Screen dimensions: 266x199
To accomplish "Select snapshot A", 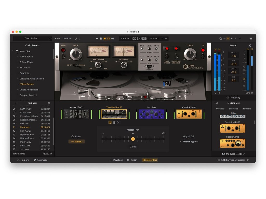I will tap(228, 39).
